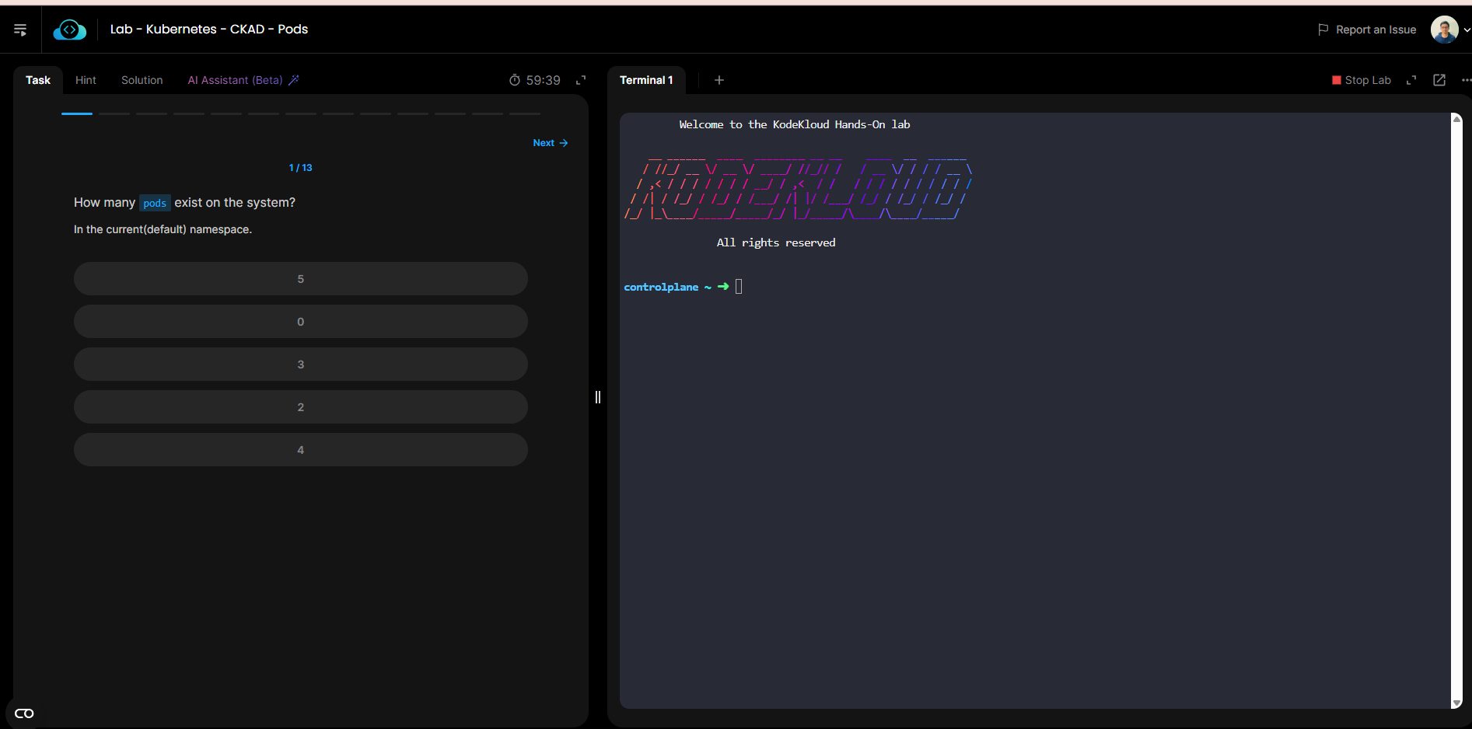The width and height of the screenshot is (1472, 729).
Task: Click the KodeKloud cloud logo
Action: point(69,30)
